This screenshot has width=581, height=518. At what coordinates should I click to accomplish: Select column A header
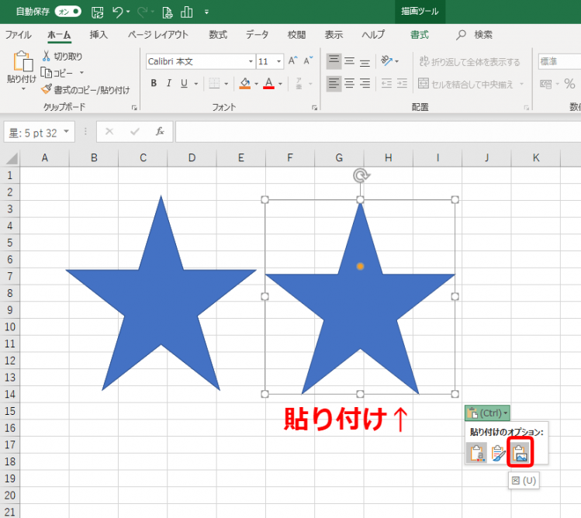pyautogui.click(x=44, y=158)
